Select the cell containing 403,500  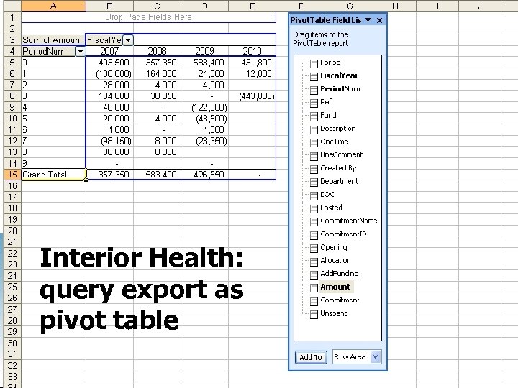[109, 63]
